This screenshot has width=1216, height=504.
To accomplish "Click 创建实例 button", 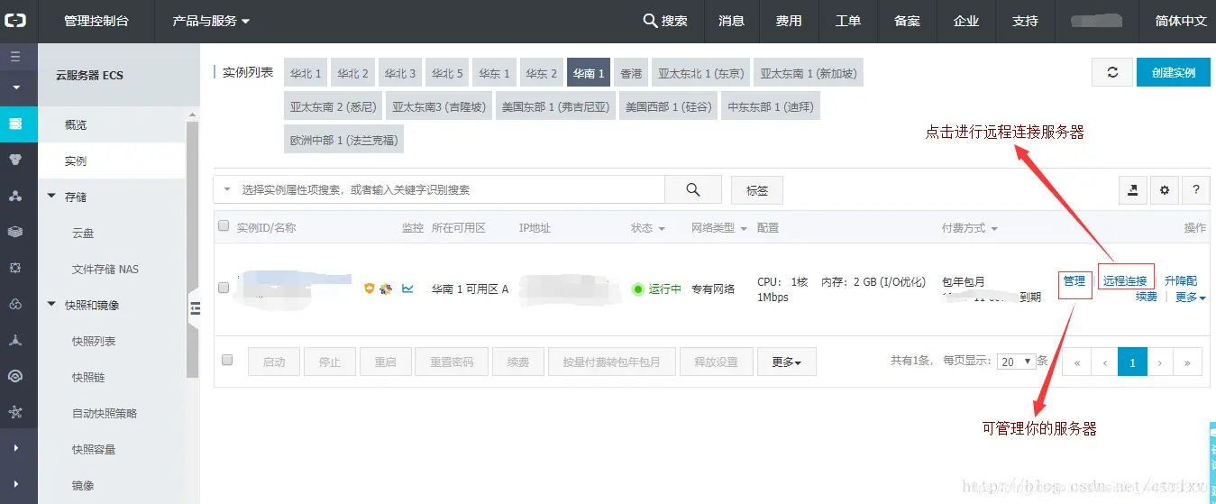I will pyautogui.click(x=1173, y=72).
